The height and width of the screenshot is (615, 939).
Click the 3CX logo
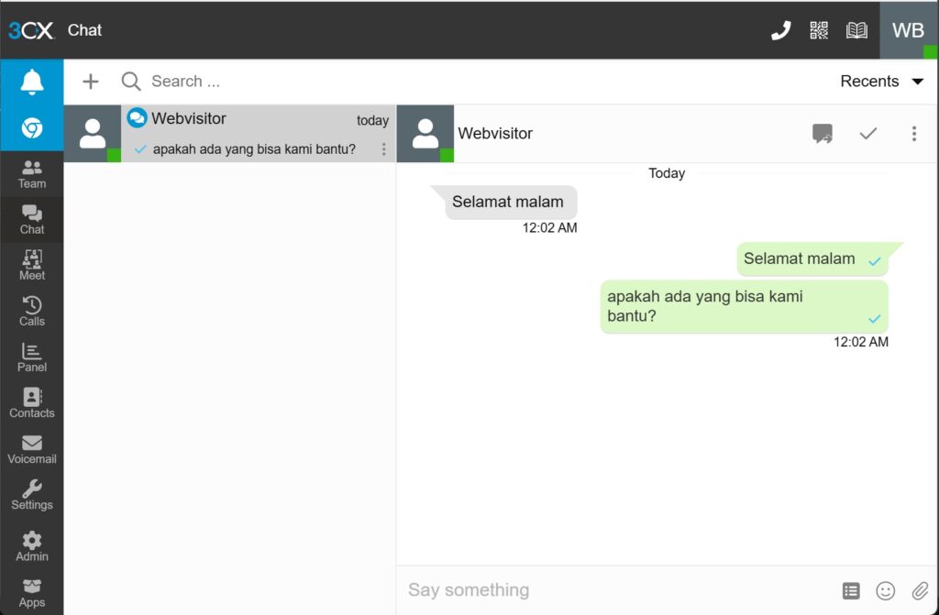31,30
